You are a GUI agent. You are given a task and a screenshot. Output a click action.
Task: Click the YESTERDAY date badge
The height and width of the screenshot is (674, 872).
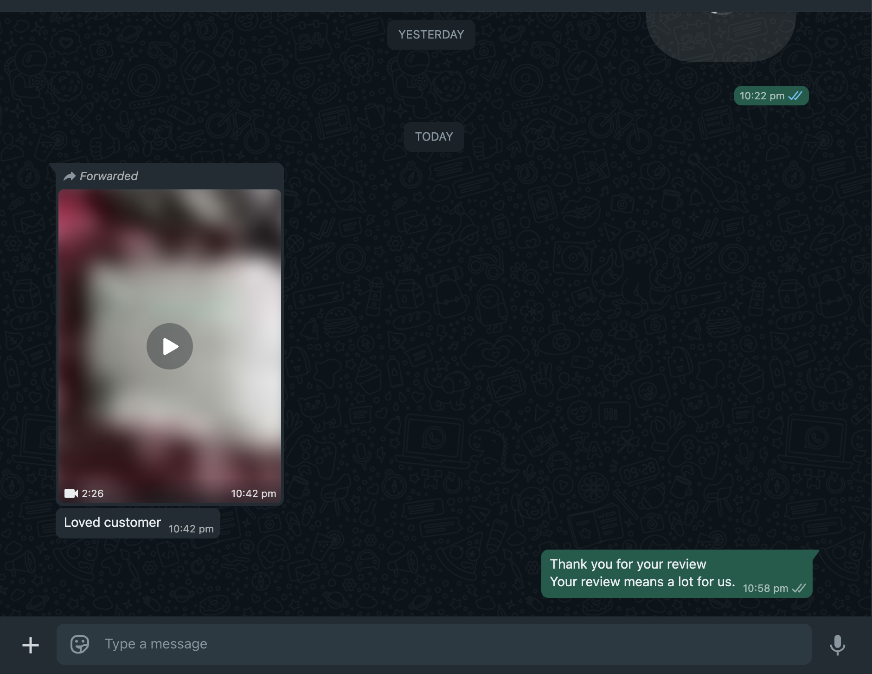pyautogui.click(x=431, y=35)
